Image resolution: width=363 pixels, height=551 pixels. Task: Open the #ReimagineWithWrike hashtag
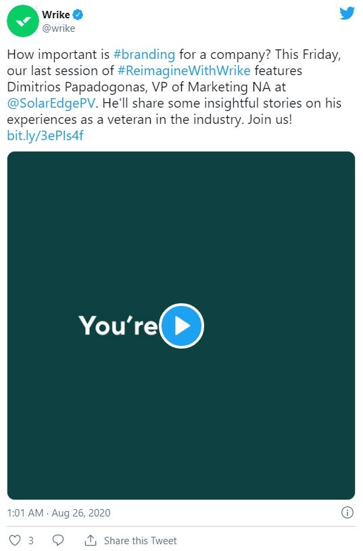pos(184,70)
